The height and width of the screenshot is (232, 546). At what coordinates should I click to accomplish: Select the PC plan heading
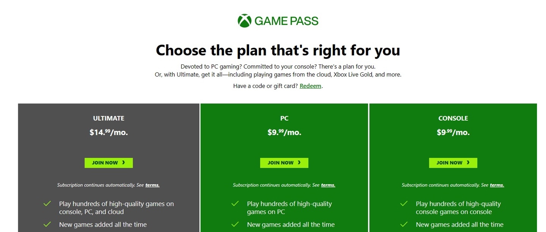[284, 118]
